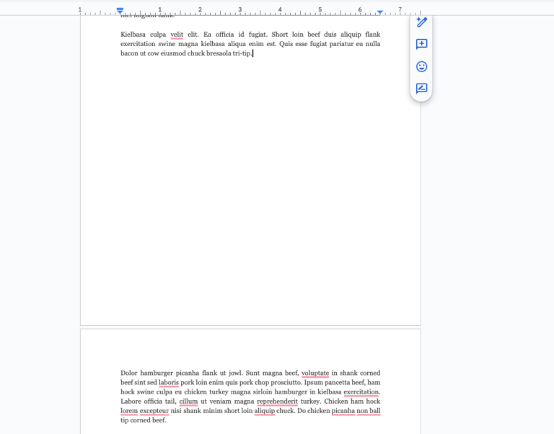554x434 pixels.
Task: Click the word "pariatur"
Action: click(x=343, y=44)
